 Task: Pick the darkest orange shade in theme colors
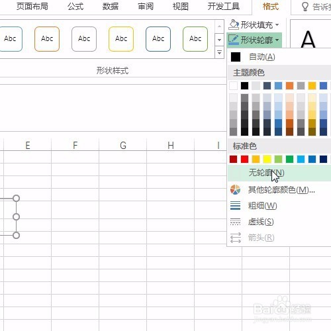(x=289, y=132)
